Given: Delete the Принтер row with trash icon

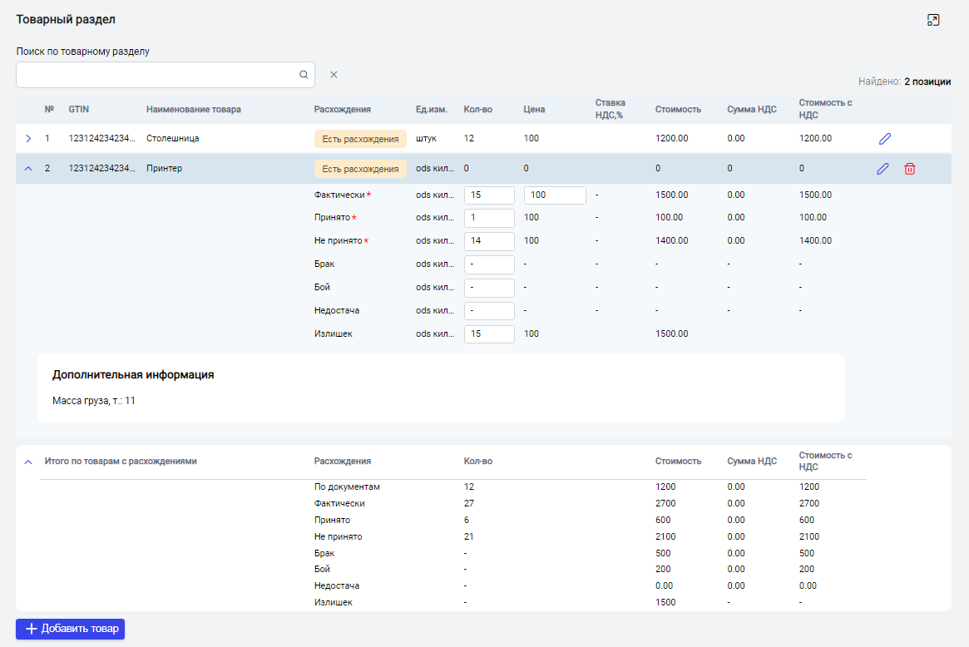Looking at the screenshot, I should coord(910,169).
